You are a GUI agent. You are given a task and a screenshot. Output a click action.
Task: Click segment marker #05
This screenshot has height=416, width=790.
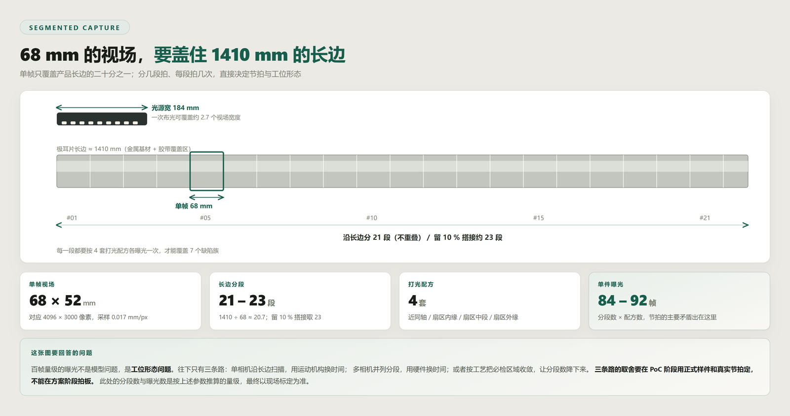click(205, 218)
